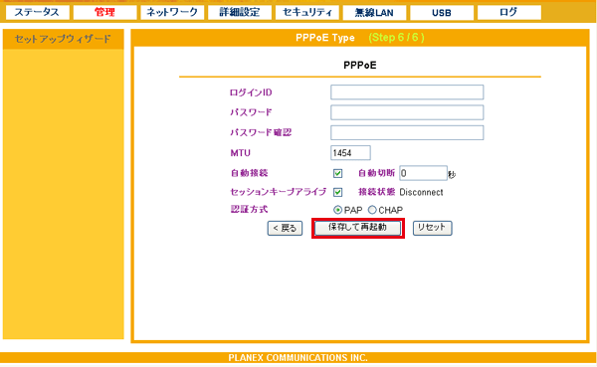Click the Step 6 / 6 indicator text

click(x=396, y=38)
